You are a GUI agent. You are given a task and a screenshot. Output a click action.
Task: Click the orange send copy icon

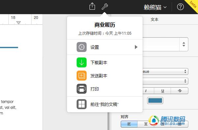(82, 76)
